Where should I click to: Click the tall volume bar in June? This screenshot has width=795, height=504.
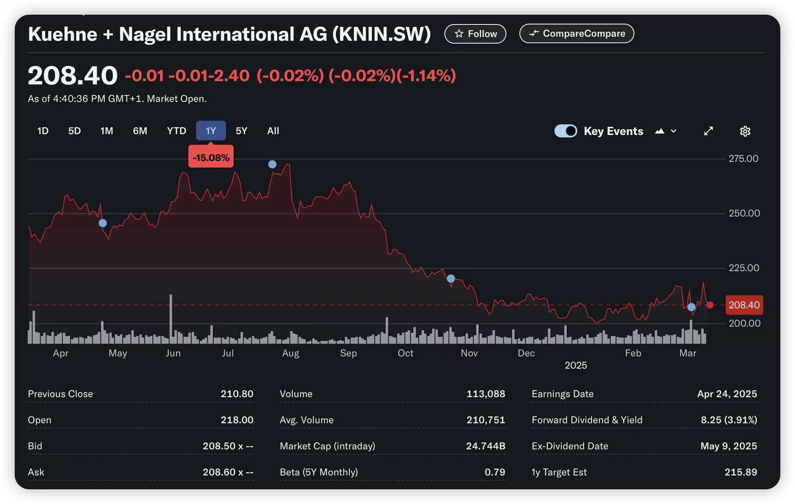click(x=171, y=319)
